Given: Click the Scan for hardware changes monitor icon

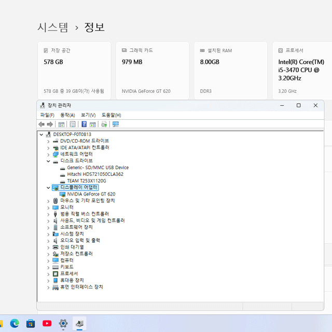Looking at the screenshot, I should 116,125.
